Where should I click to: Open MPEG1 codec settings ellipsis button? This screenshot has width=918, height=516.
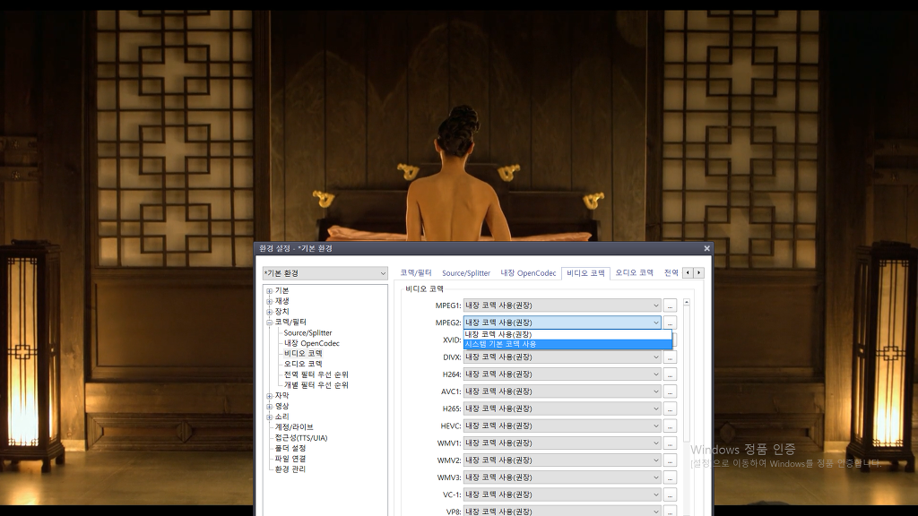670,305
